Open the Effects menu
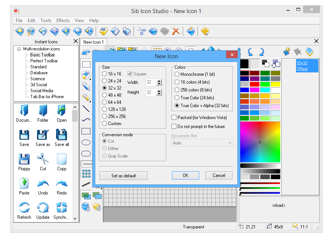 click(x=63, y=21)
